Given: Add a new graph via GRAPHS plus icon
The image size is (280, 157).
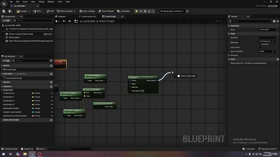Looking at the screenshot, I should pyautogui.click(x=51, y=66).
